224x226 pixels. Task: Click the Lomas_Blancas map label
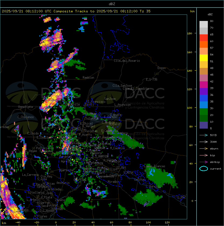155,166
